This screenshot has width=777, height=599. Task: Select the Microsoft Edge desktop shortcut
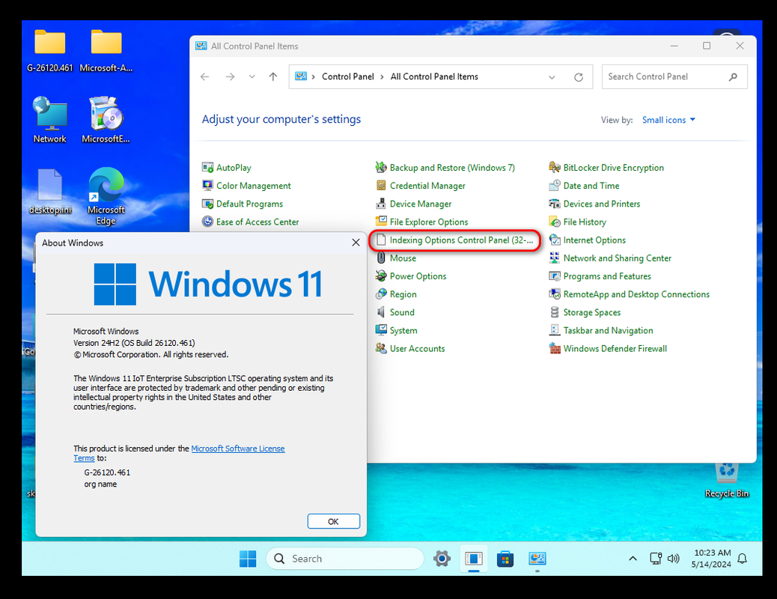pos(106,196)
